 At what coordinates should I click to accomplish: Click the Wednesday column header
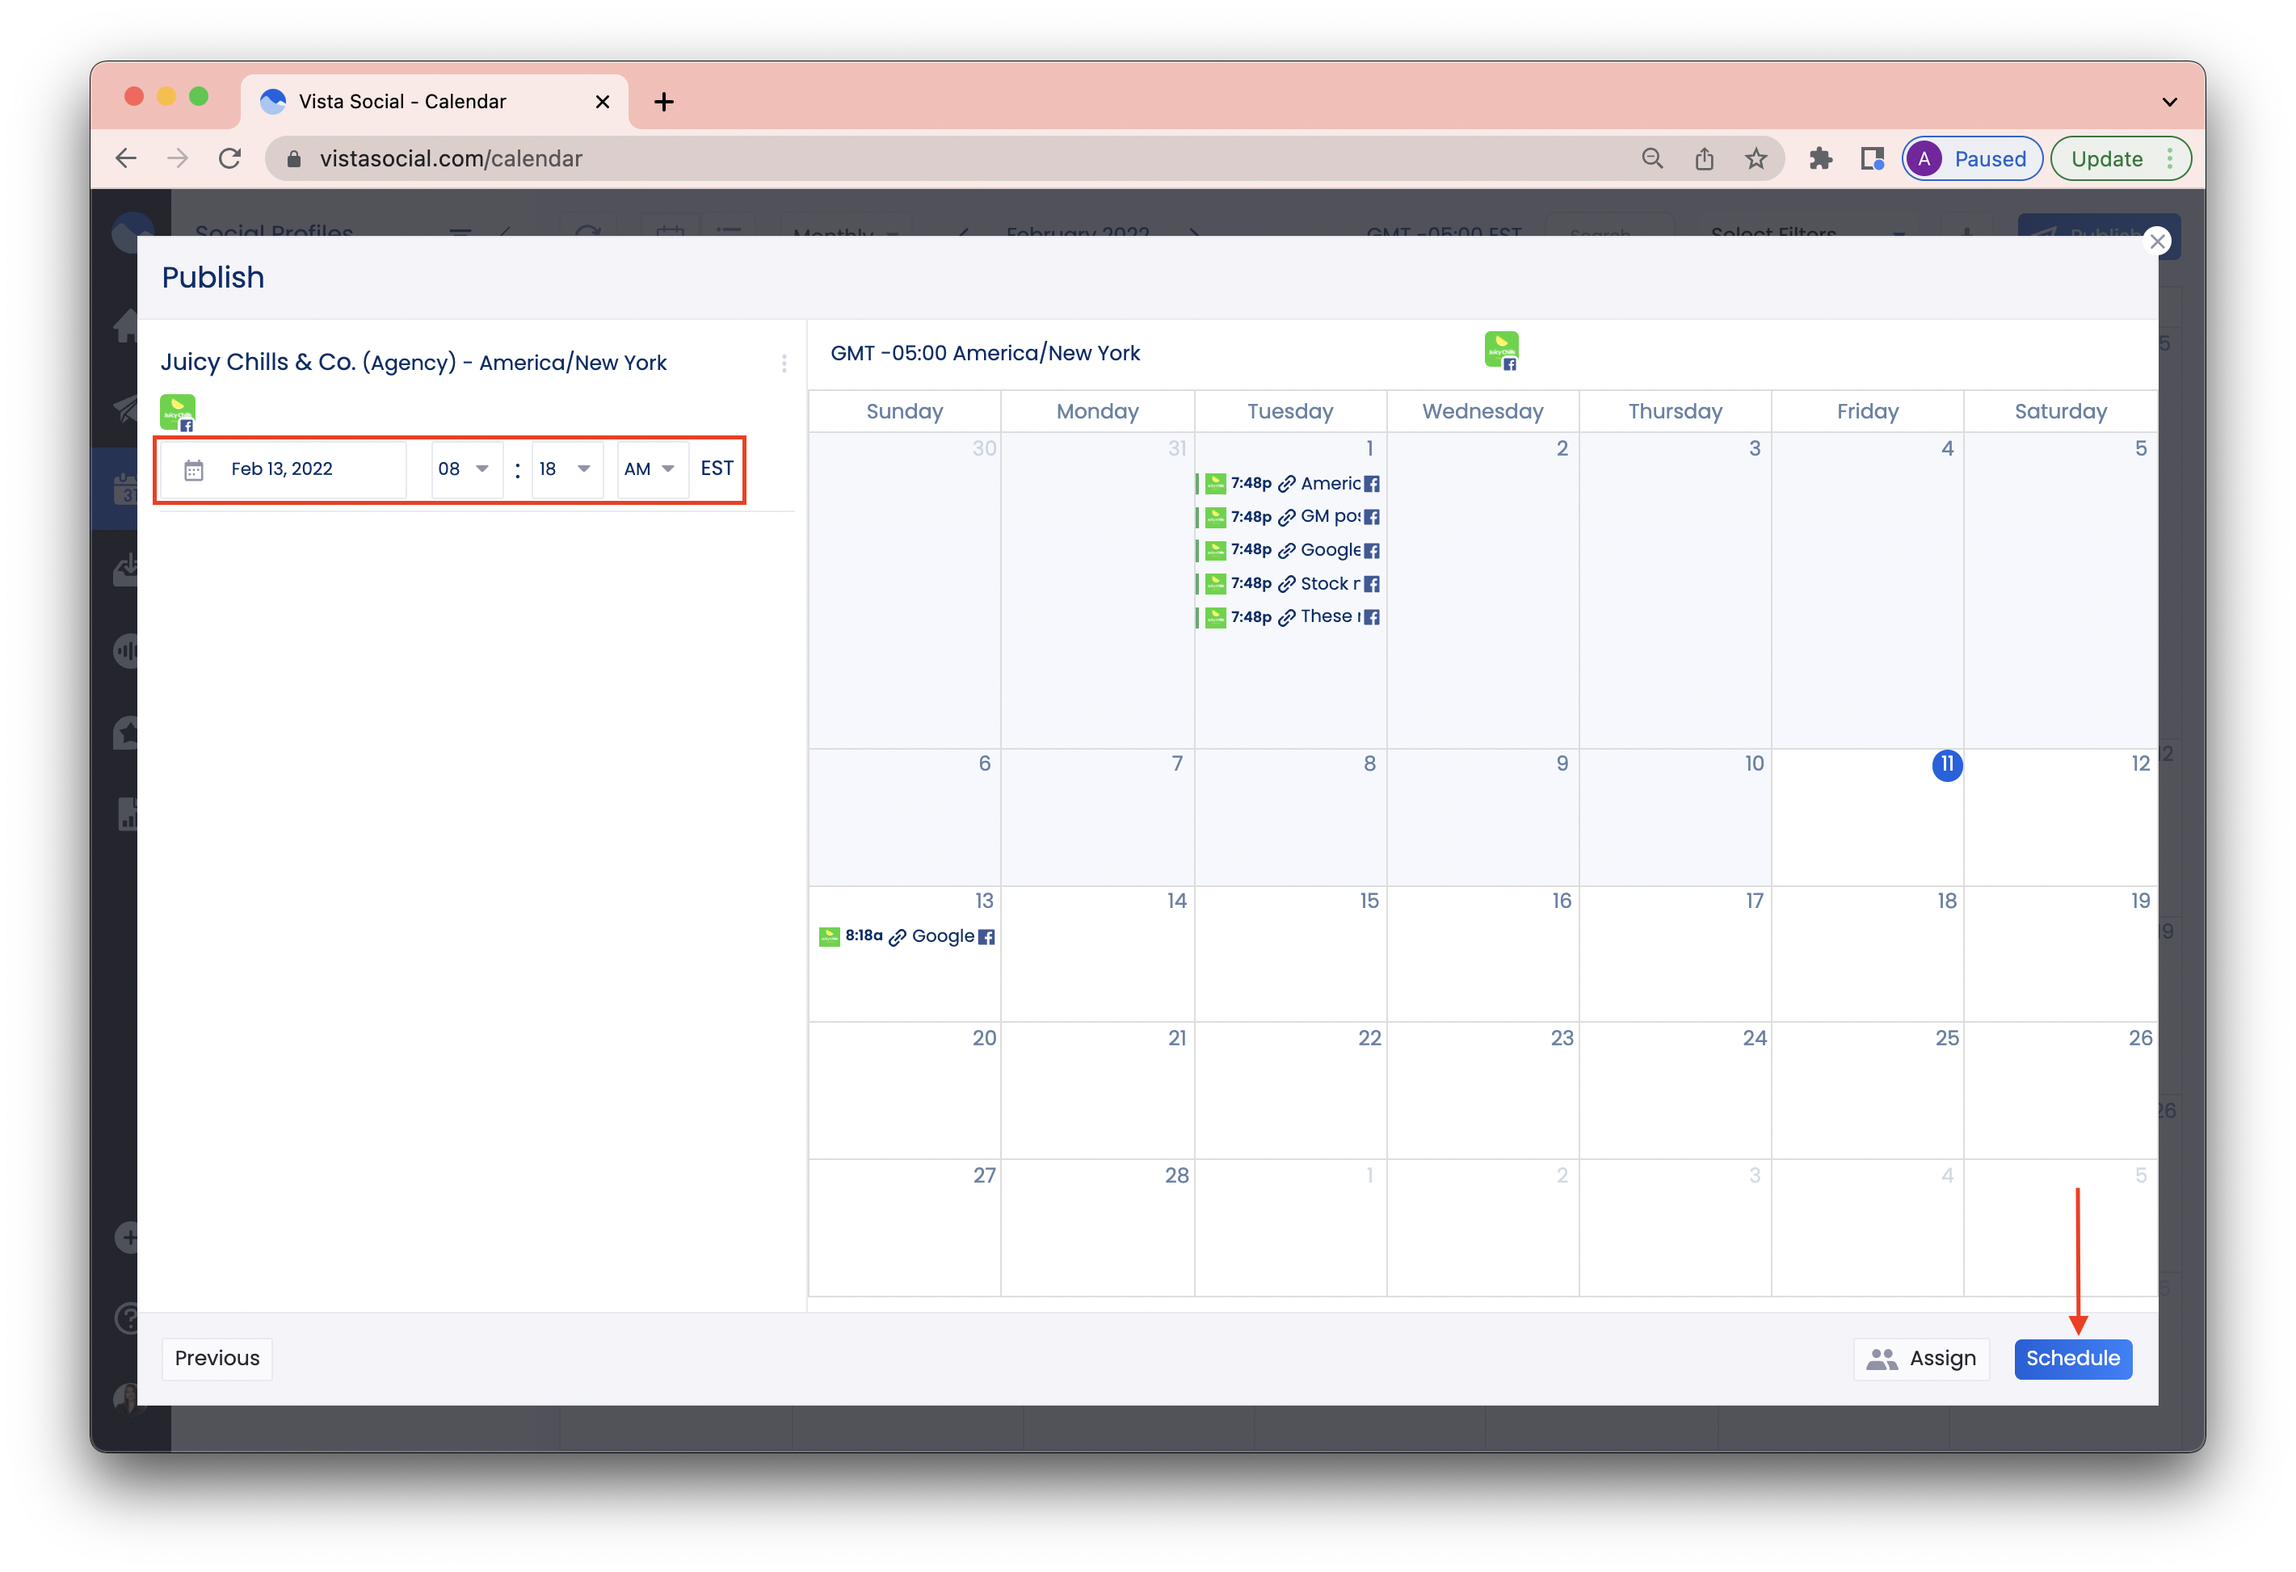click(x=1482, y=411)
